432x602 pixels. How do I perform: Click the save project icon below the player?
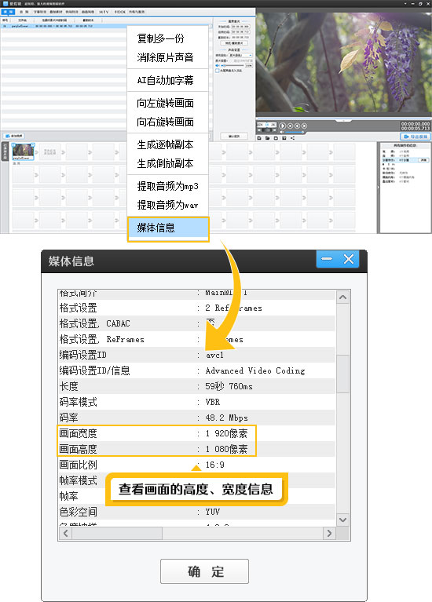(x=276, y=138)
